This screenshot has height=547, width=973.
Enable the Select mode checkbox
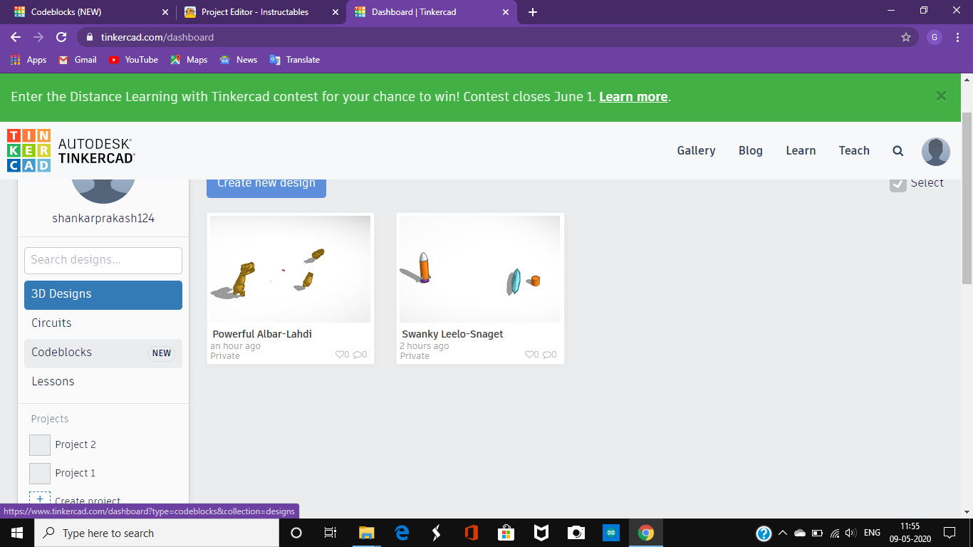coord(897,183)
